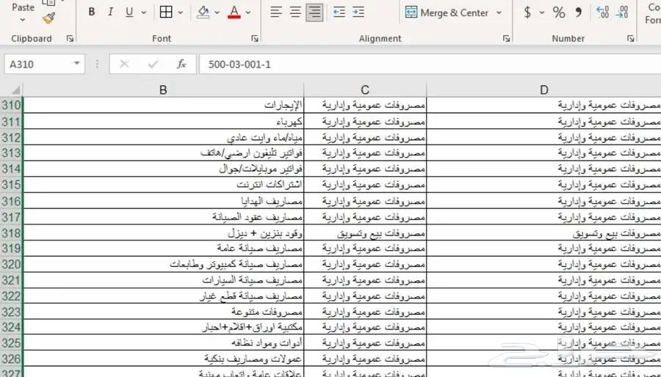Select row header 310
661x377 pixels.
tap(11, 105)
